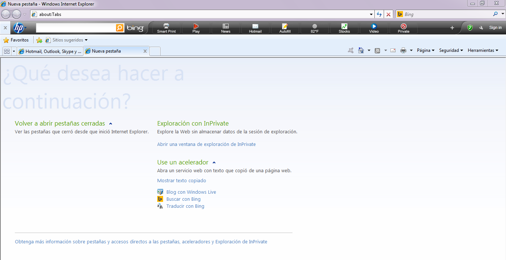Open the Stocks tool on the Bing bar

click(344, 28)
